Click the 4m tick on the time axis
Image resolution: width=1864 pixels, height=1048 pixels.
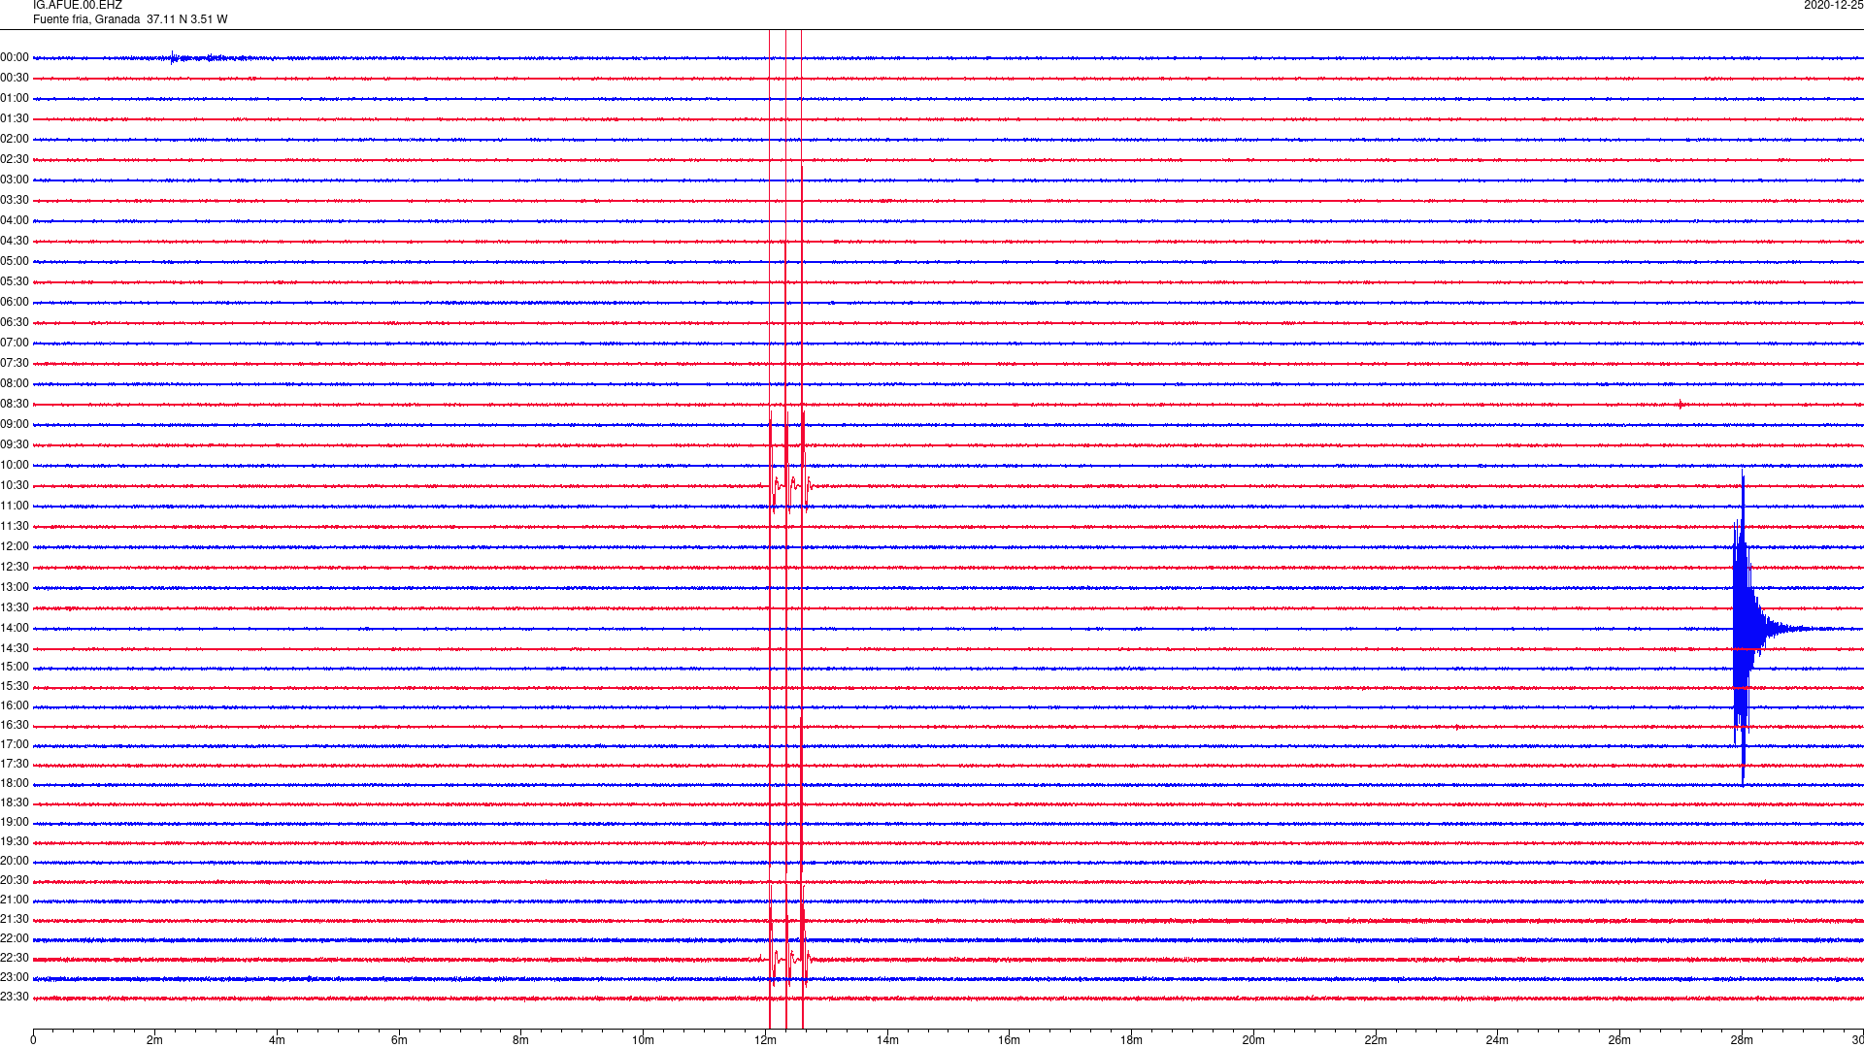point(277,1041)
